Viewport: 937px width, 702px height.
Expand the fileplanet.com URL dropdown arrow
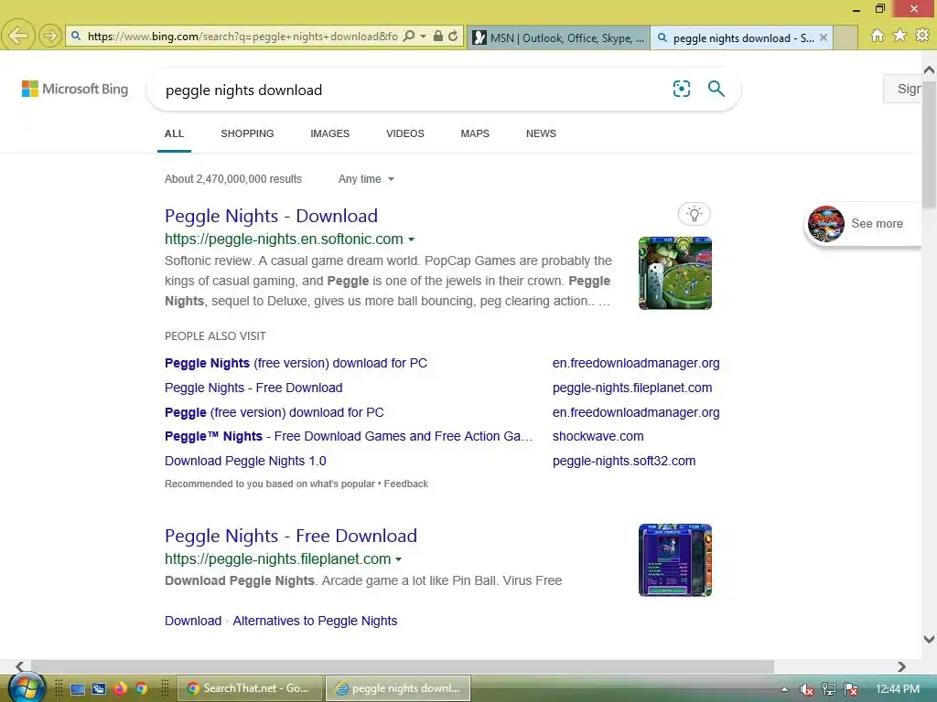point(399,560)
